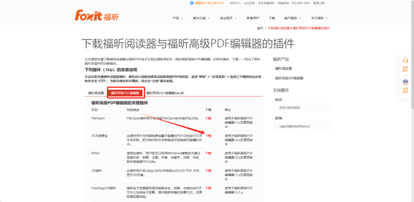The width and height of the screenshot is (414, 202).
Task: Click the page title 下载福昕阅读器与福昕高级PDF编辑器的插件
Action: point(188,44)
